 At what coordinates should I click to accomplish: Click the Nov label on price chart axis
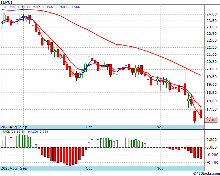160,127
